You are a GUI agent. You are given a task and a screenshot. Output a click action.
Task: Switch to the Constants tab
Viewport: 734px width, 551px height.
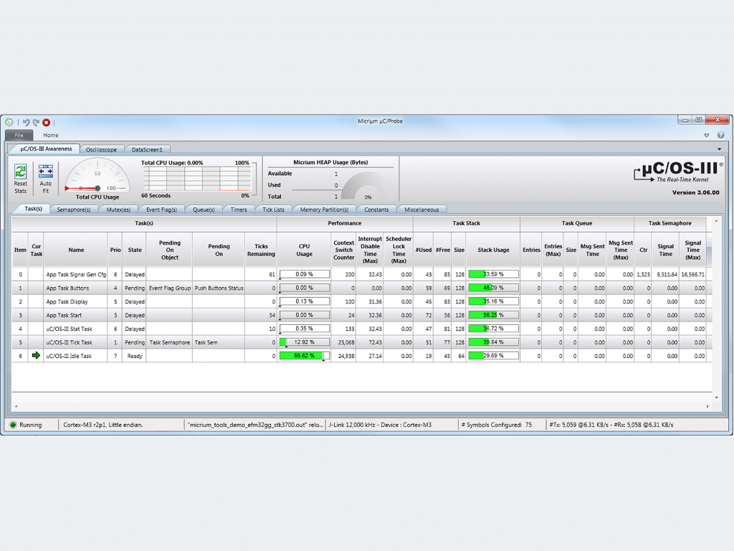click(376, 209)
